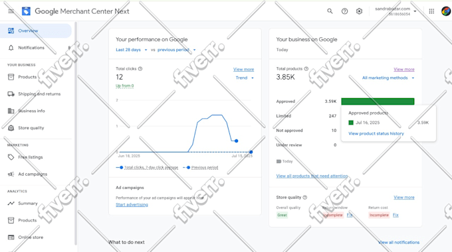
Task: Click the Up from 0 text
Action: [124, 86]
